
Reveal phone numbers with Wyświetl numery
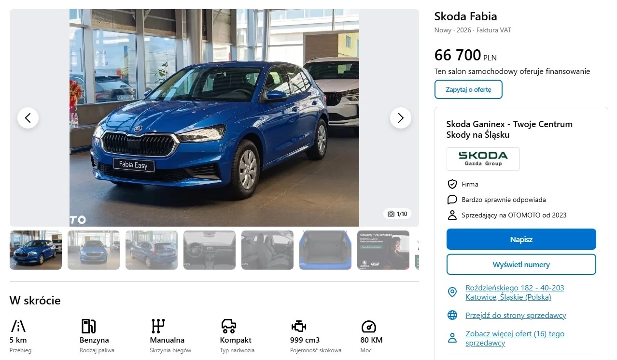521,264
